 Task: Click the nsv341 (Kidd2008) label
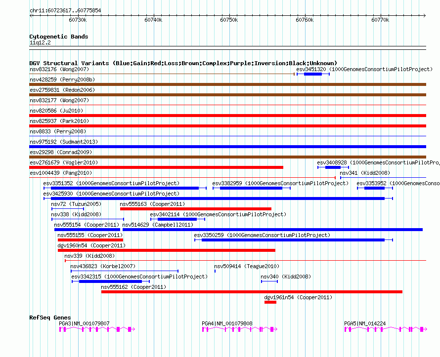pyautogui.click(x=365, y=173)
